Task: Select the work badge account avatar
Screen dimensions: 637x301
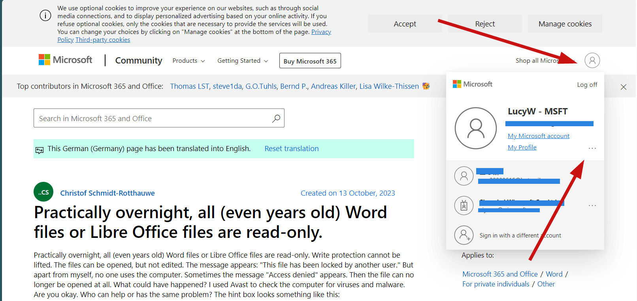Action: [464, 206]
